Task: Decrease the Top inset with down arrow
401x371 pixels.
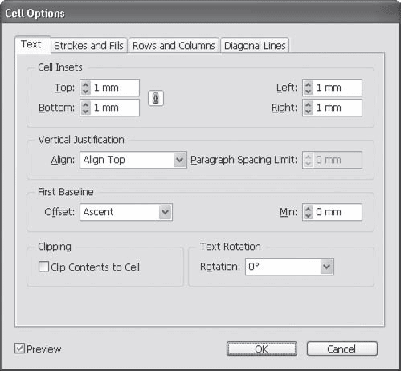Action: pos(85,92)
